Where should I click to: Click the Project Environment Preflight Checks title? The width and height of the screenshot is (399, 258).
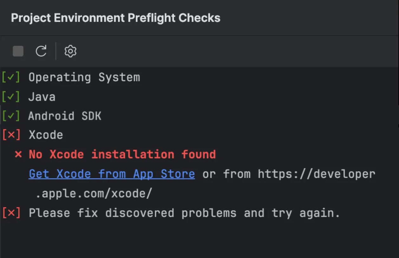[115, 17]
